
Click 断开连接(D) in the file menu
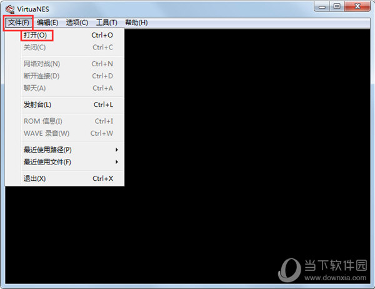coord(42,76)
